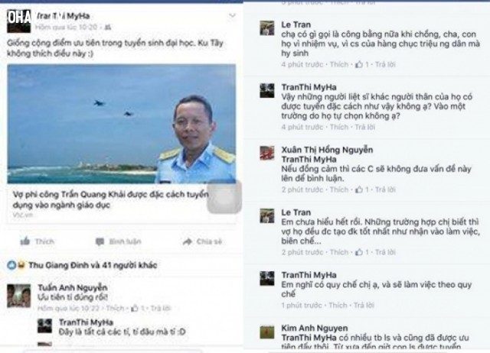Open article link Vợ phi công Trần Quang Khải

click(110, 199)
